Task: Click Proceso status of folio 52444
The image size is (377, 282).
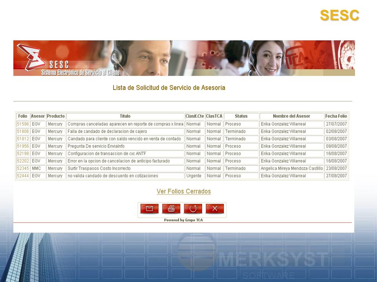Action: pyautogui.click(x=233, y=176)
